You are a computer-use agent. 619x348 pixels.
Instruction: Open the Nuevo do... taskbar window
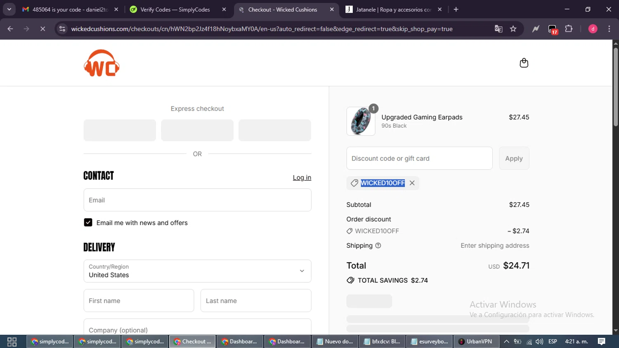(335, 342)
